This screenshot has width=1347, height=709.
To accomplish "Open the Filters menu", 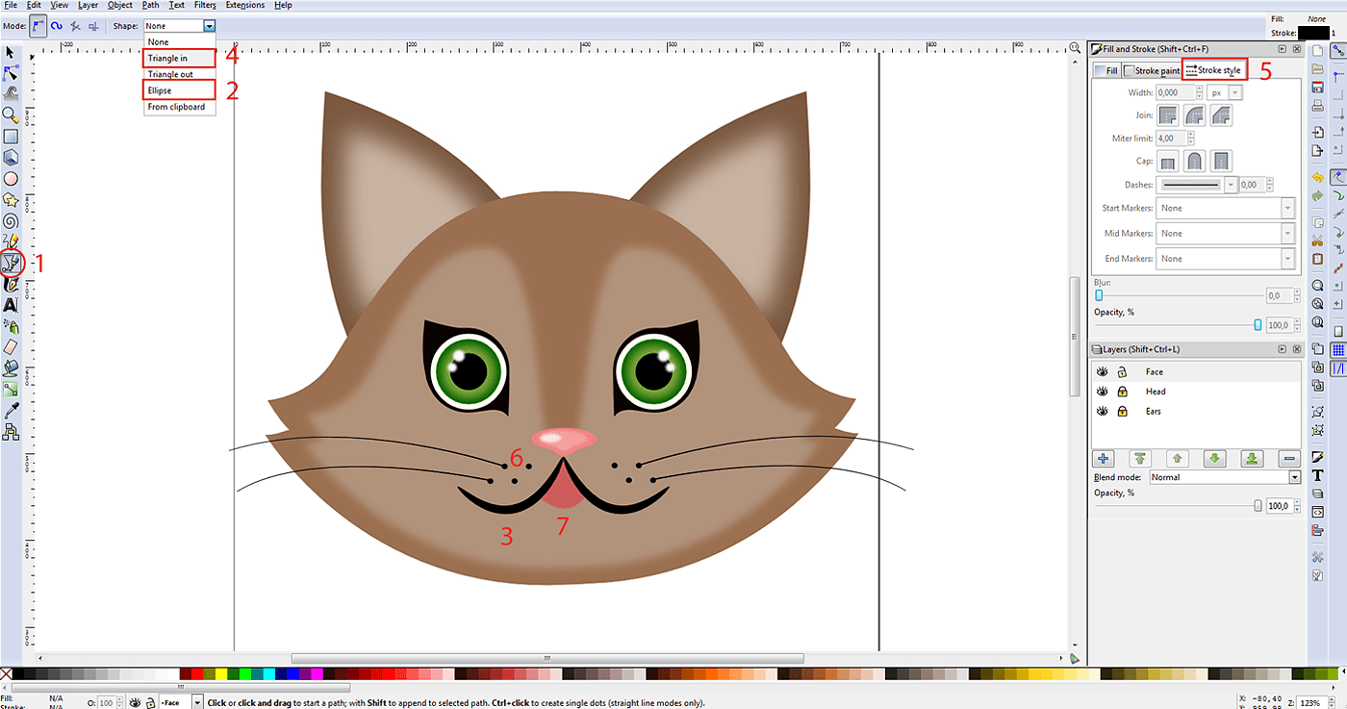I will 205,5.
